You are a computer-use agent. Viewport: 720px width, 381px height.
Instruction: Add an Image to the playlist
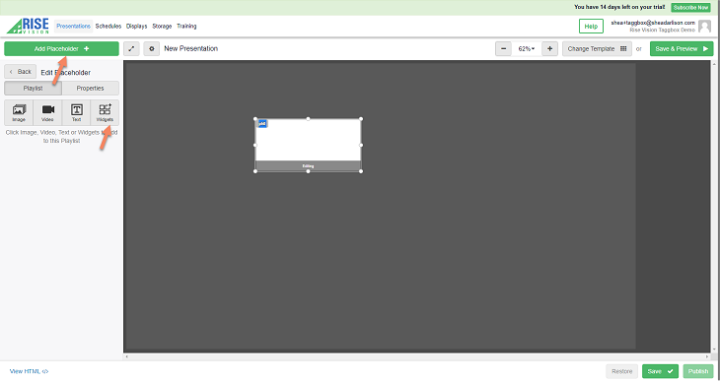pos(19,113)
